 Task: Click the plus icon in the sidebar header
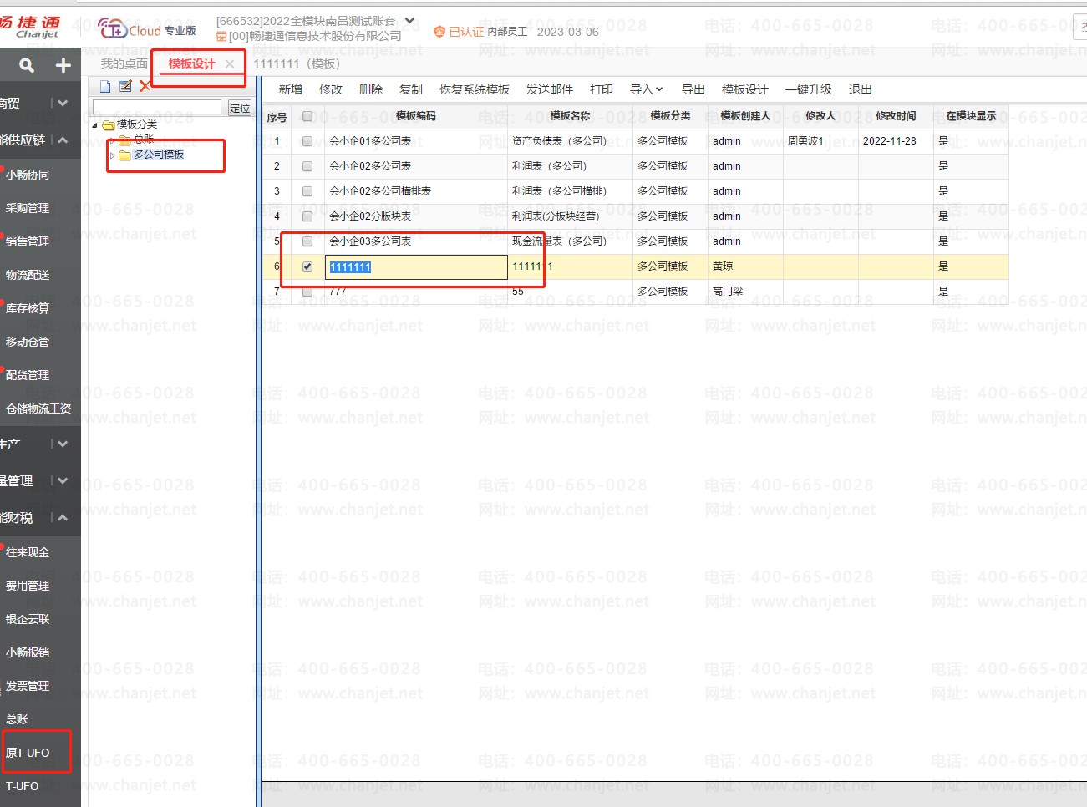pyautogui.click(x=63, y=65)
